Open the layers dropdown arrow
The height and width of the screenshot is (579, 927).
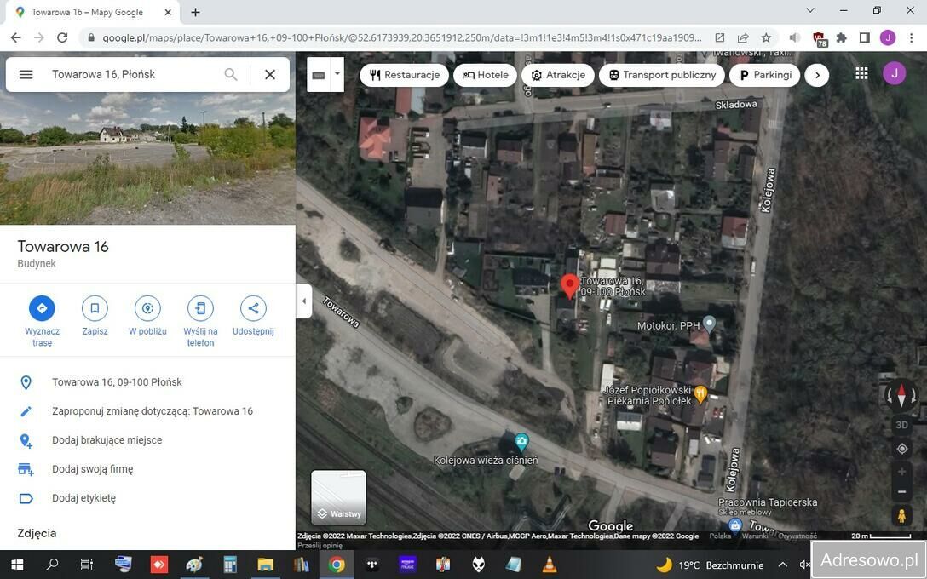(x=337, y=74)
